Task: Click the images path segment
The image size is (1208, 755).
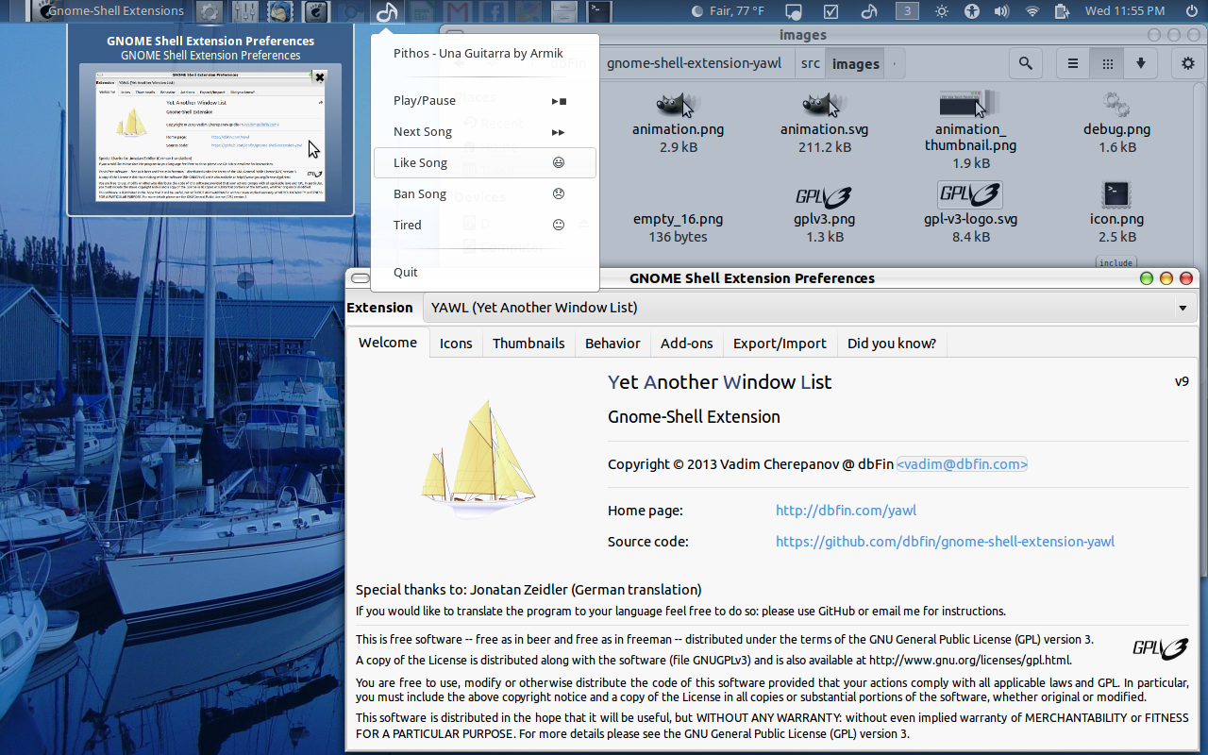Action: point(856,63)
